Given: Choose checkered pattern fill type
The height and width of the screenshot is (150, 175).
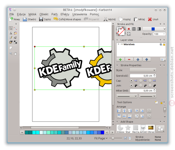Looking at the screenshot, I should [x=129, y=34].
